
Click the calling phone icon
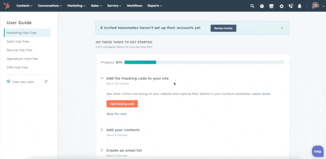pos(291,6)
